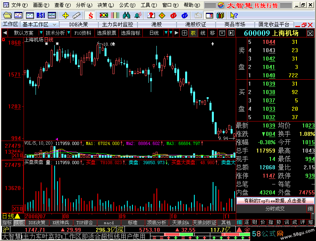This screenshot has width=316, height=241.
Task: Click the grayed clipboard icon
Action: point(198,15)
